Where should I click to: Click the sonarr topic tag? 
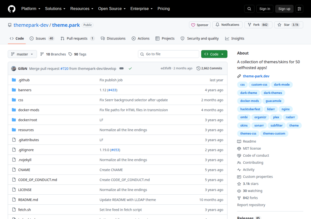259,125
